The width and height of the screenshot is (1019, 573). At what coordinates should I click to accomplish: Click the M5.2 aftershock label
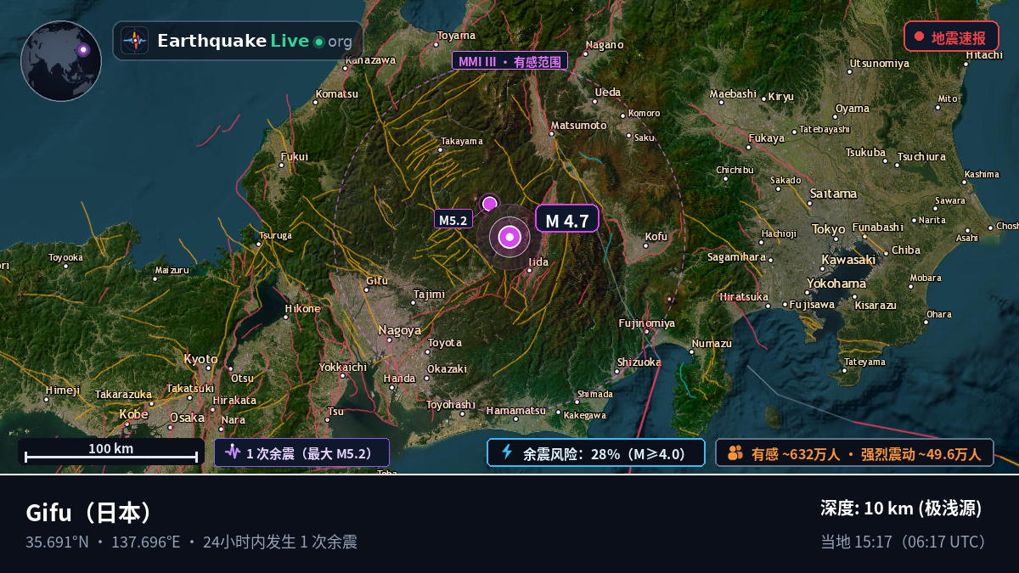(453, 220)
